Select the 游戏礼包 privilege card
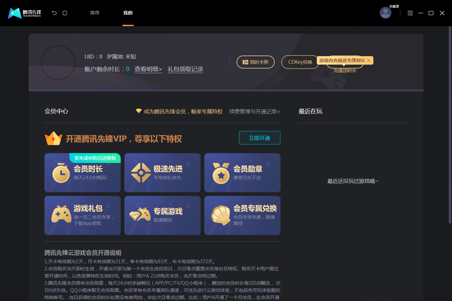The height and width of the screenshot is (301, 452). pos(82,216)
